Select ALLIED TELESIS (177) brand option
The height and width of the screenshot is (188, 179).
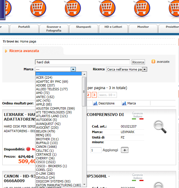click(x=59, y=89)
